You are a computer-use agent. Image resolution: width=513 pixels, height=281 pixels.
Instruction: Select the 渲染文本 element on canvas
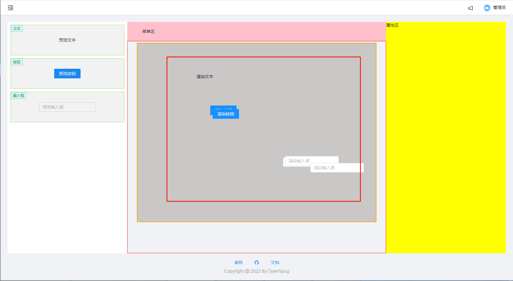[x=205, y=77]
